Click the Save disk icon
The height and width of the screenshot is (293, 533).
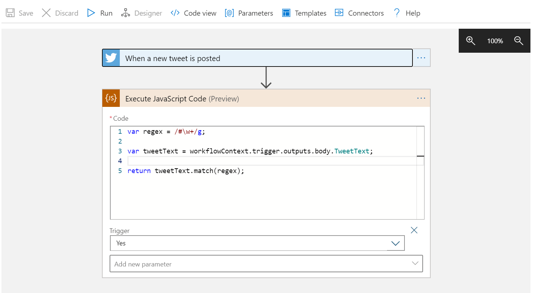pos(10,13)
